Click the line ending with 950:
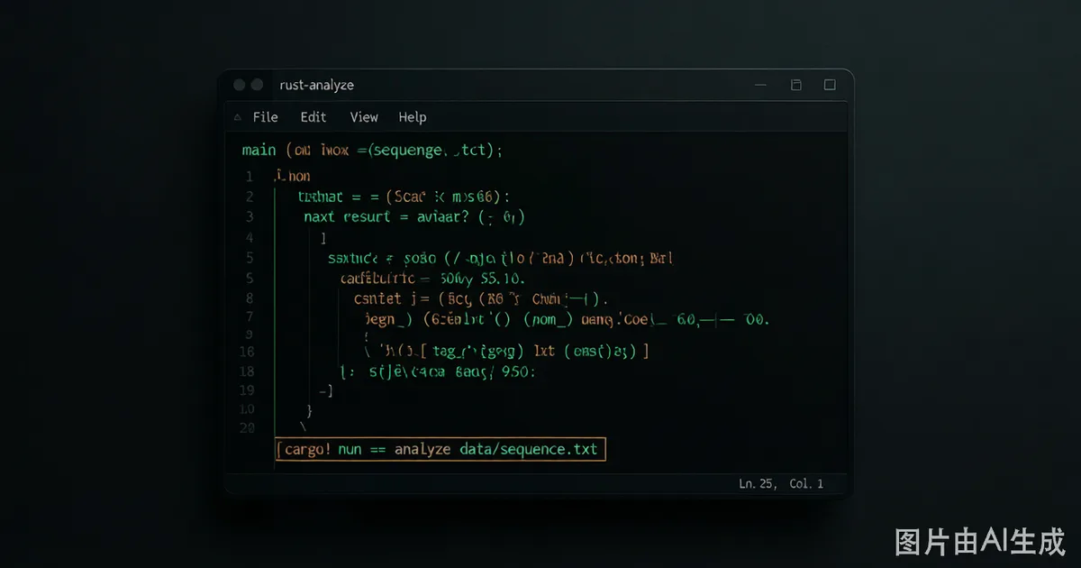 [x=438, y=371]
